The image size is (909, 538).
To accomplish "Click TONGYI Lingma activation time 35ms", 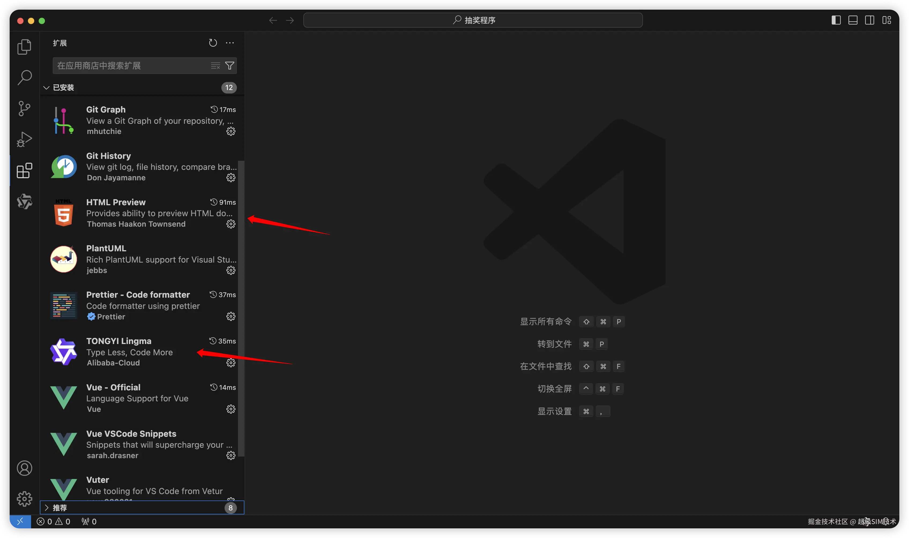I will click(x=223, y=341).
